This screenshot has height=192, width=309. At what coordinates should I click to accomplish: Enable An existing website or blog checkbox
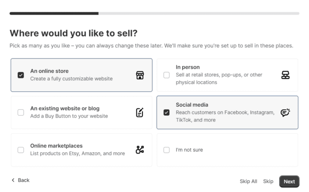21,113
